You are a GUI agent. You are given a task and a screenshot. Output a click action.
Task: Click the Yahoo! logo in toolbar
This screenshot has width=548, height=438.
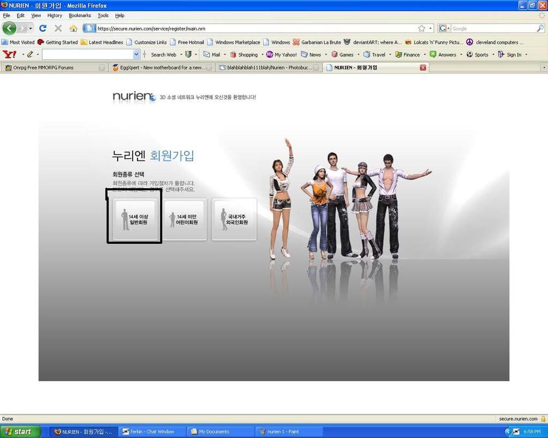coord(9,55)
